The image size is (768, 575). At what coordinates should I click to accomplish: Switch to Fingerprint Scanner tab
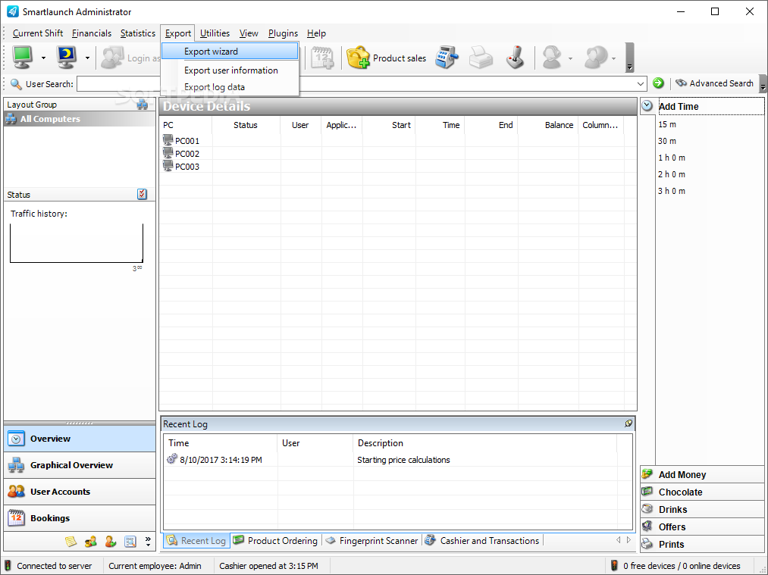coord(372,541)
